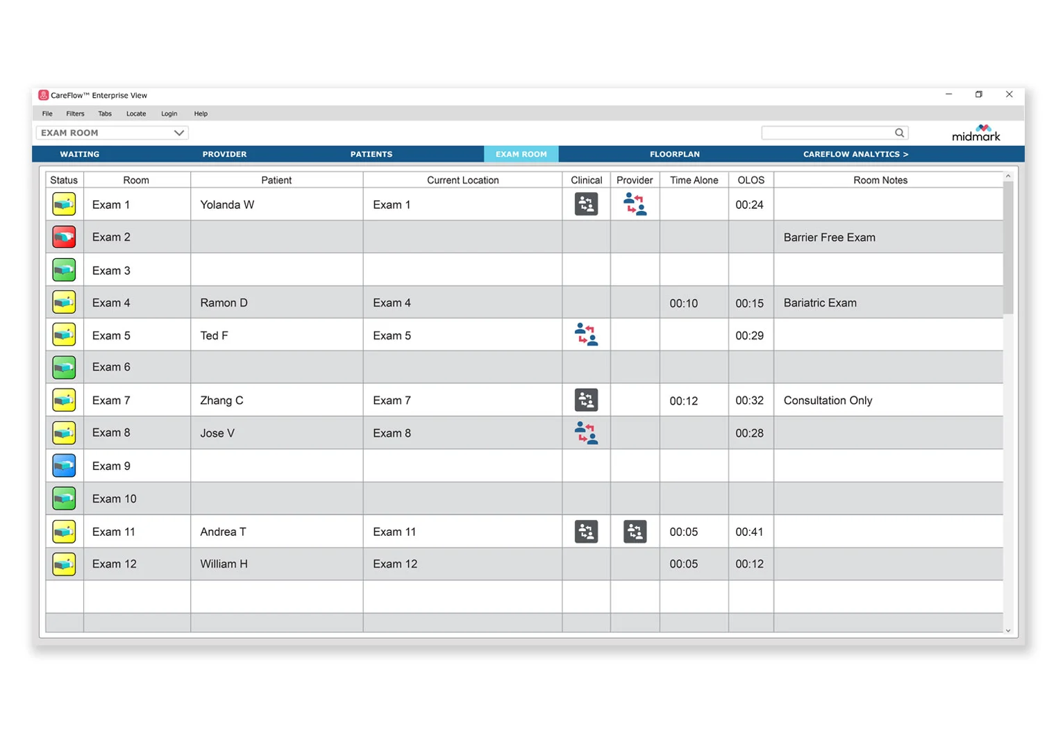The width and height of the screenshot is (1056, 733).
Task: Click the blue Exam 9 room status icon
Action: pyautogui.click(x=64, y=465)
